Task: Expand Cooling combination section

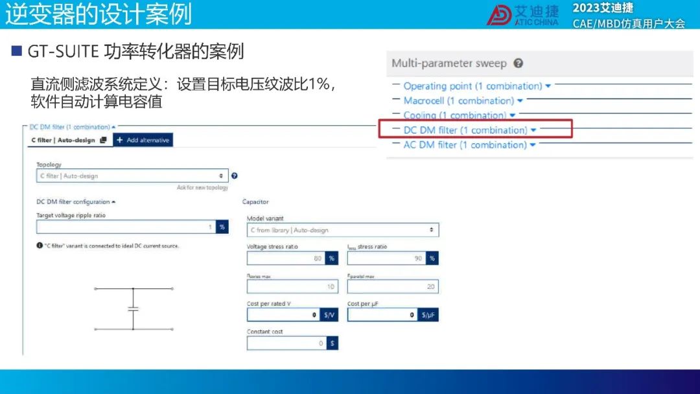Action: (x=460, y=115)
